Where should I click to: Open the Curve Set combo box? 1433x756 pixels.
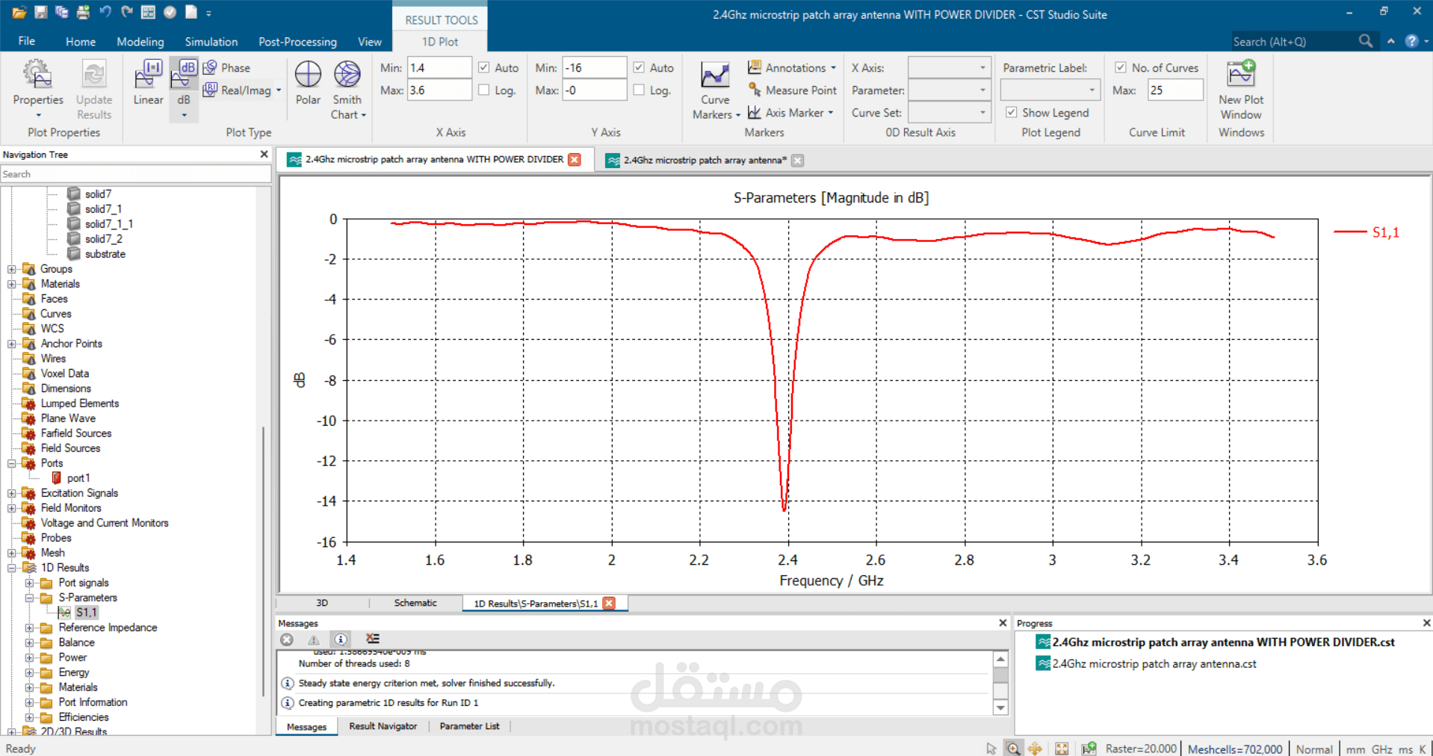pyautogui.click(x=950, y=112)
